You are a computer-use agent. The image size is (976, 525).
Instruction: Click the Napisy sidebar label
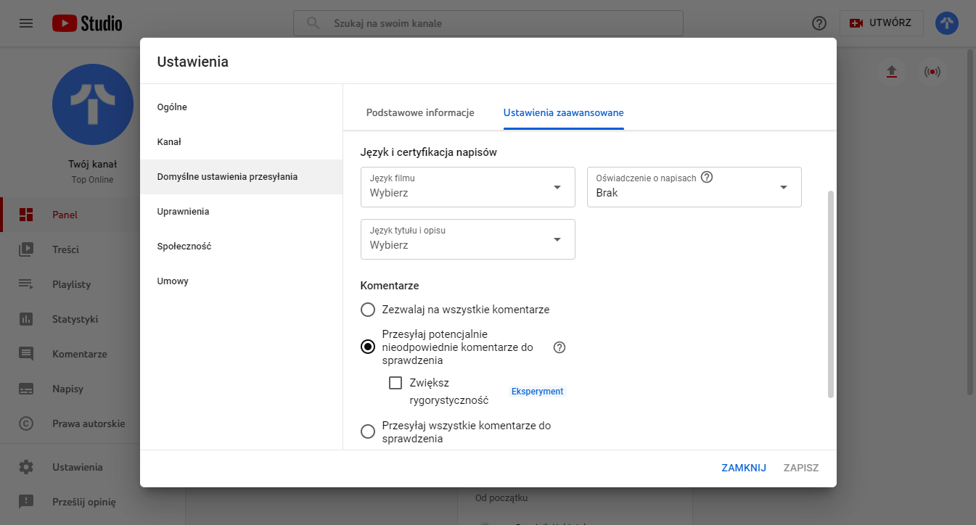(67, 389)
